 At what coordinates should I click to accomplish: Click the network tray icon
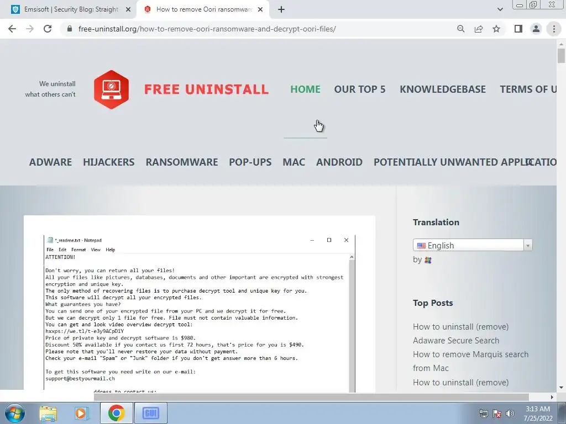pos(483,414)
